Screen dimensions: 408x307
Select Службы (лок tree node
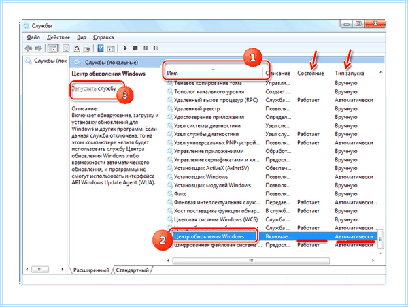(x=46, y=61)
